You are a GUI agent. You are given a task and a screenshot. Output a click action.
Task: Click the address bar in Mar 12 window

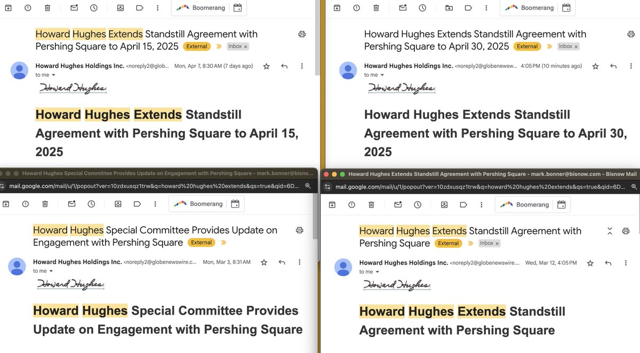tap(480, 187)
